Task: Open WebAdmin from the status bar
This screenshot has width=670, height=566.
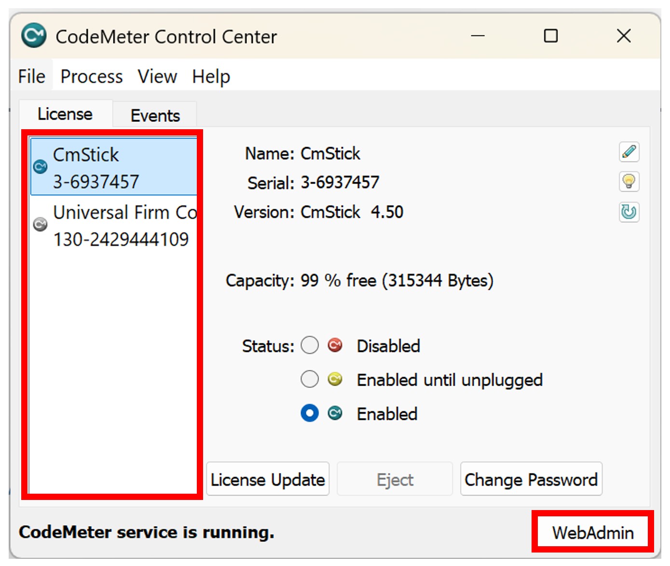Action: (x=593, y=532)
